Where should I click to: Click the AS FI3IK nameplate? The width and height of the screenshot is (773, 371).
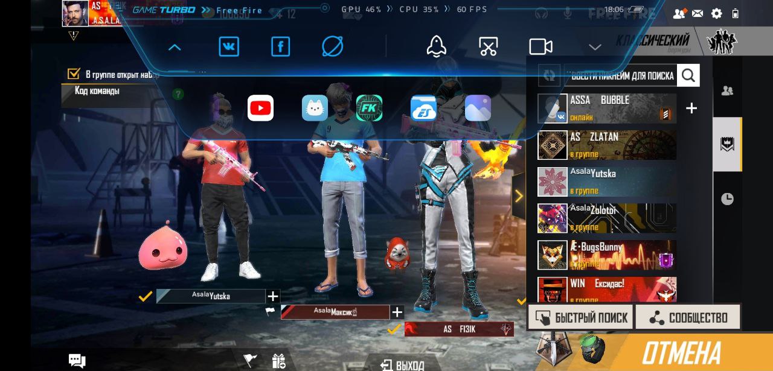coord(459,329)
